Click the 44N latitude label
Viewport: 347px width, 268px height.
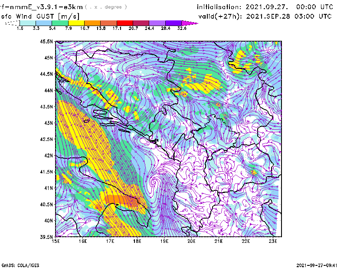click(49, 90)
